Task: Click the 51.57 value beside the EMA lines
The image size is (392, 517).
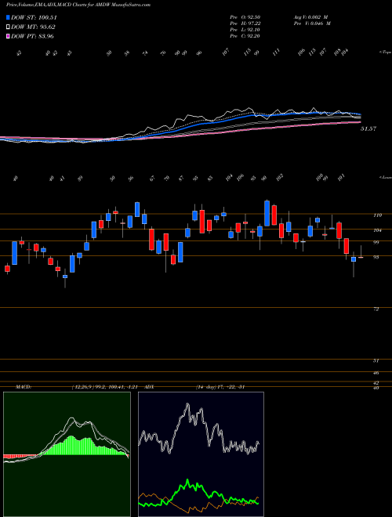Action: tap(368, 129)
